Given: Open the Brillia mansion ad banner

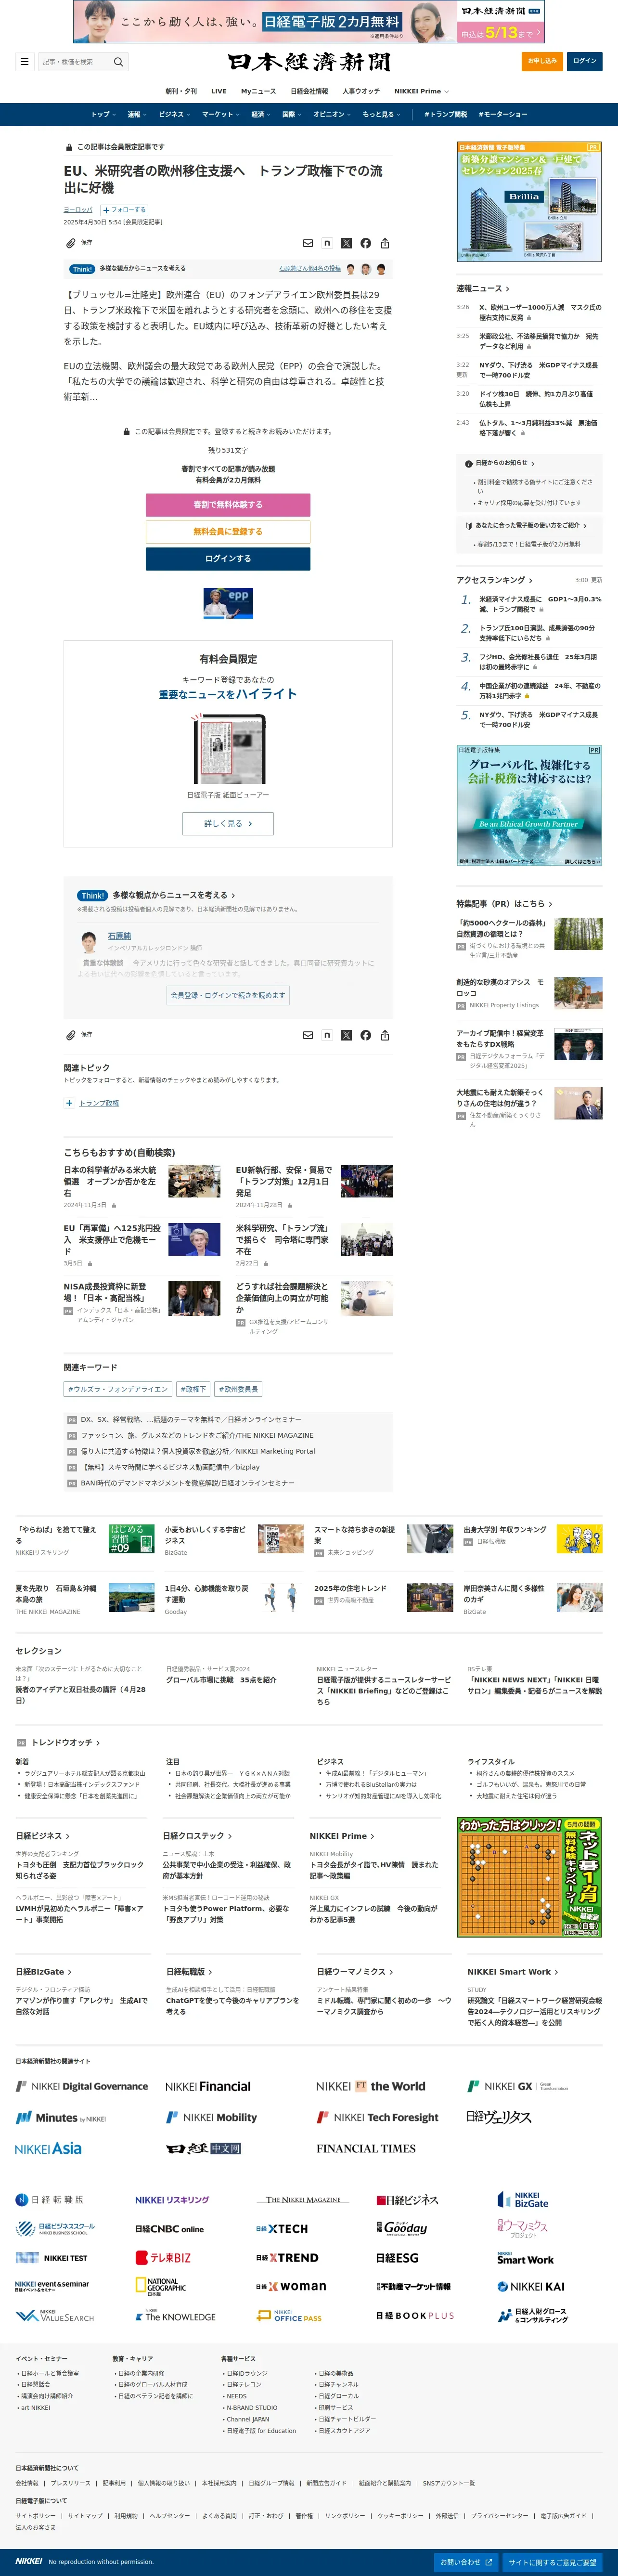Looking at the screenshot, I should 529,202.
